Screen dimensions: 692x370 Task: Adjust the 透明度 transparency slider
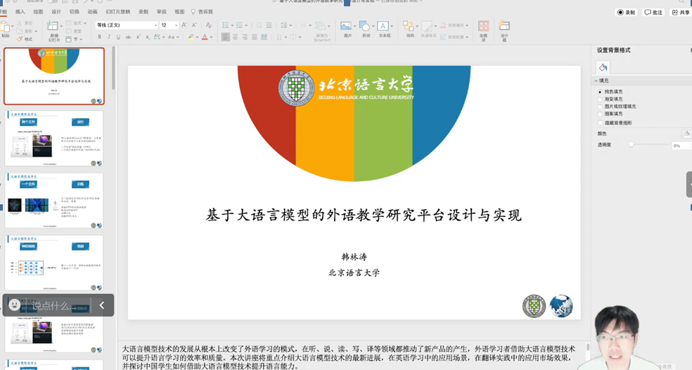point(631,145)
